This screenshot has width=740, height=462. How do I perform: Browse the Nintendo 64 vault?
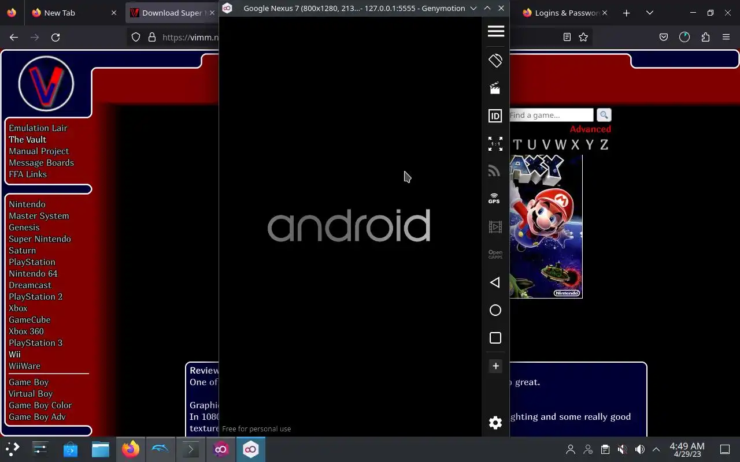pos(33,273)
